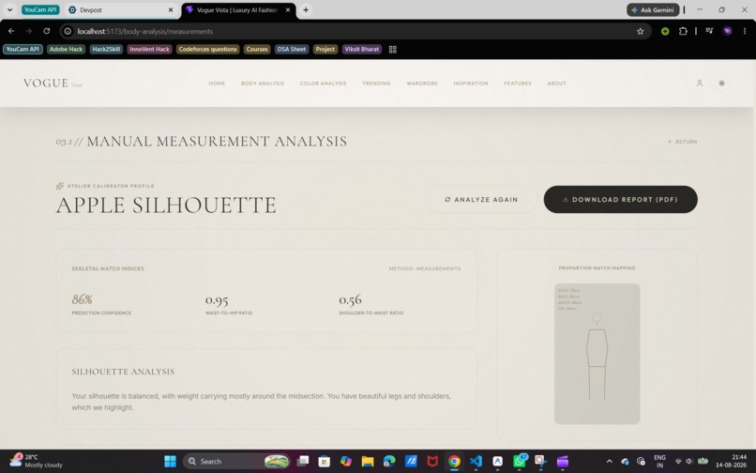Click the browser forward arrow
The height and width of the screenshot is (473, 756).
coord(28,31)
